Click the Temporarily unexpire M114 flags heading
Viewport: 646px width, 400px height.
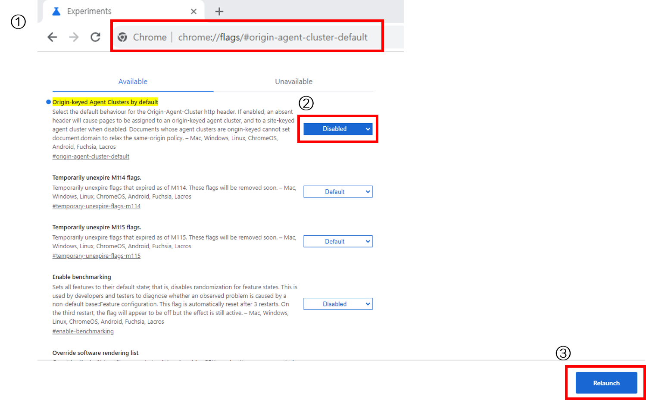click(97, 178)
